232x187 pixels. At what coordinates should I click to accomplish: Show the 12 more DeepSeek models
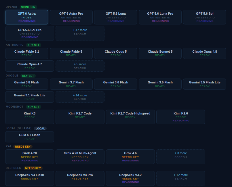(181, 178)
